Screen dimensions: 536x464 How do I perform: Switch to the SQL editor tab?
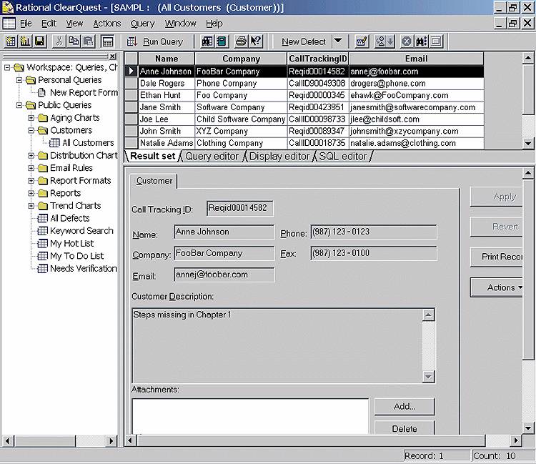(342, 157)
